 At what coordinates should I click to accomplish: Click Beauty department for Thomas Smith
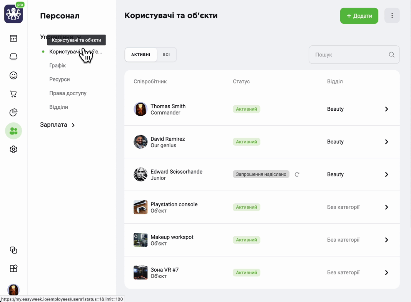tap(335, 109)
